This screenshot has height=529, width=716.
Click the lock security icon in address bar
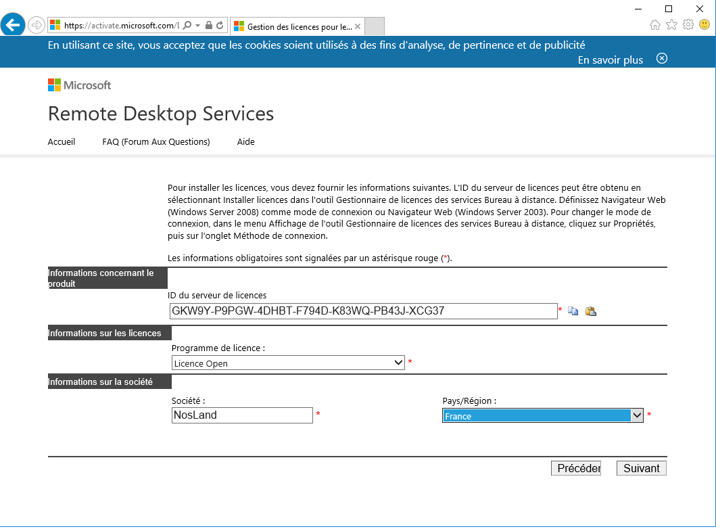(x=209, y=25)
